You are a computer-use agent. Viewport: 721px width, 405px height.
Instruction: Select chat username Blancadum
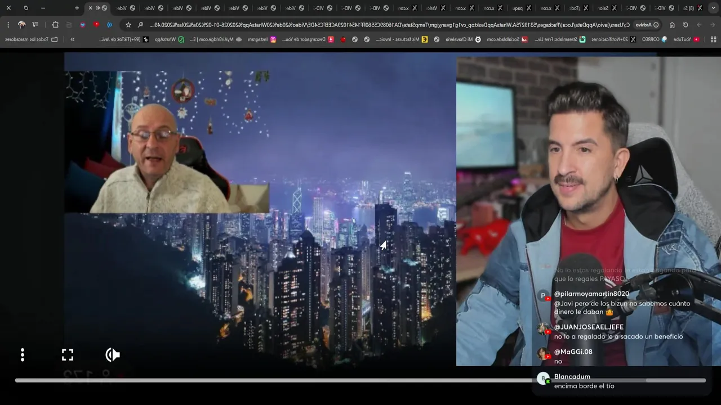point(572,377)
